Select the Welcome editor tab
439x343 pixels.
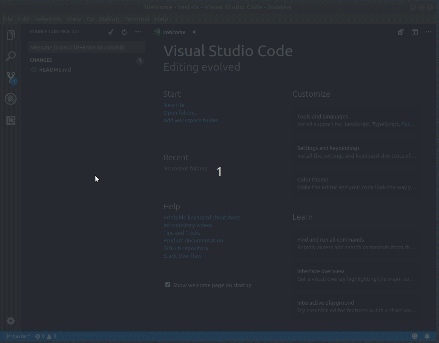click(174, 32)
